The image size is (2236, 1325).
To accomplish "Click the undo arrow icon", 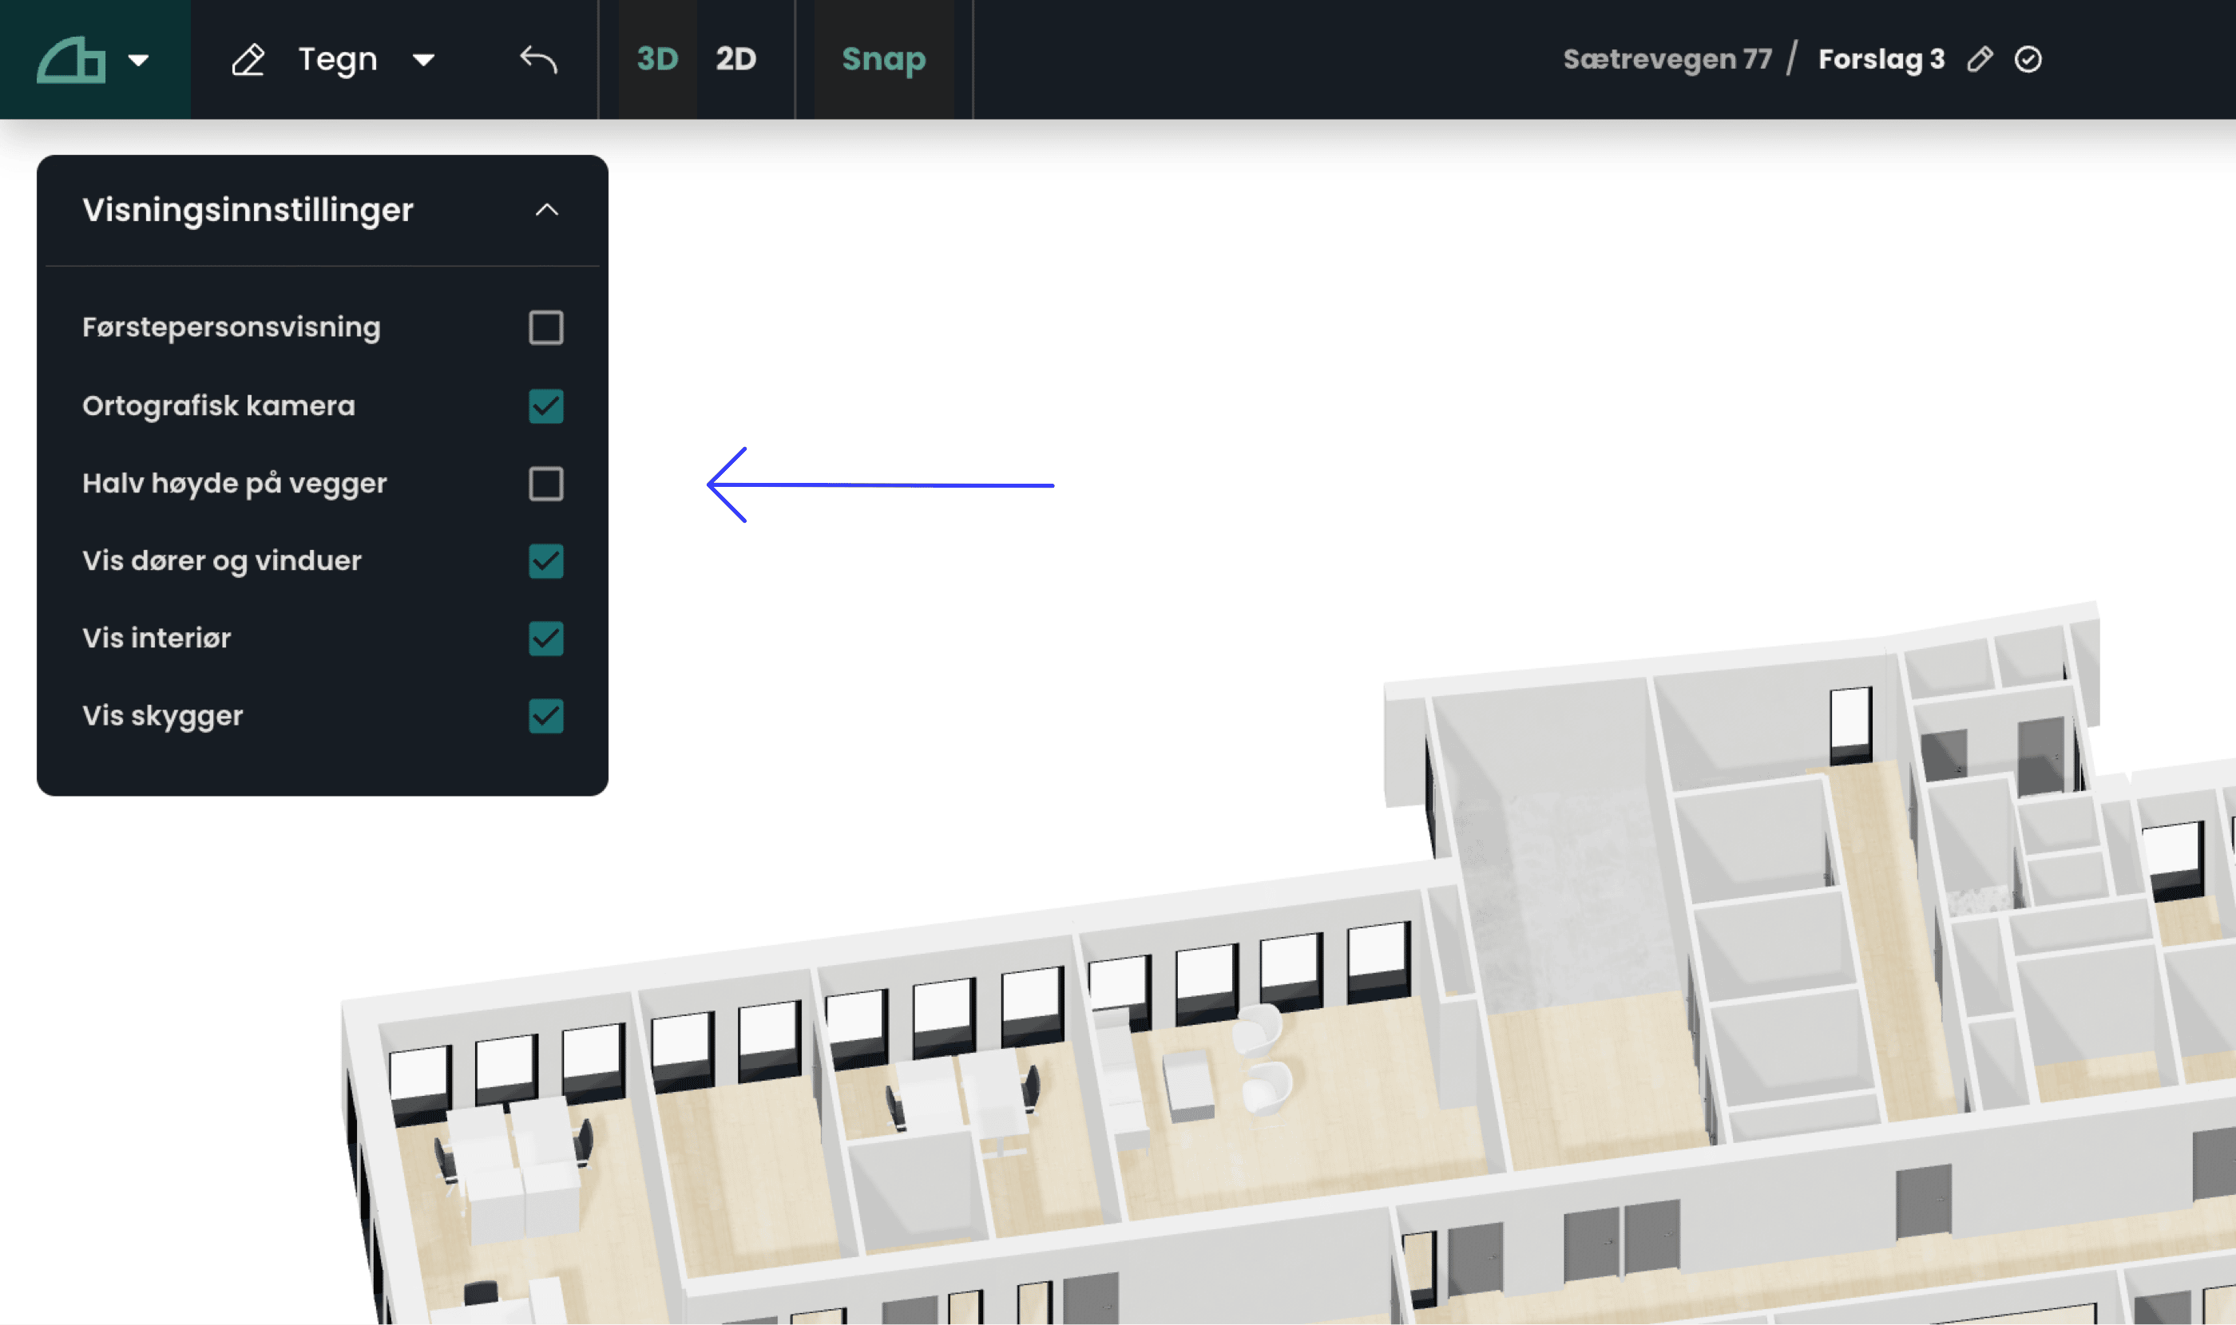I will [x=539, y=60].
